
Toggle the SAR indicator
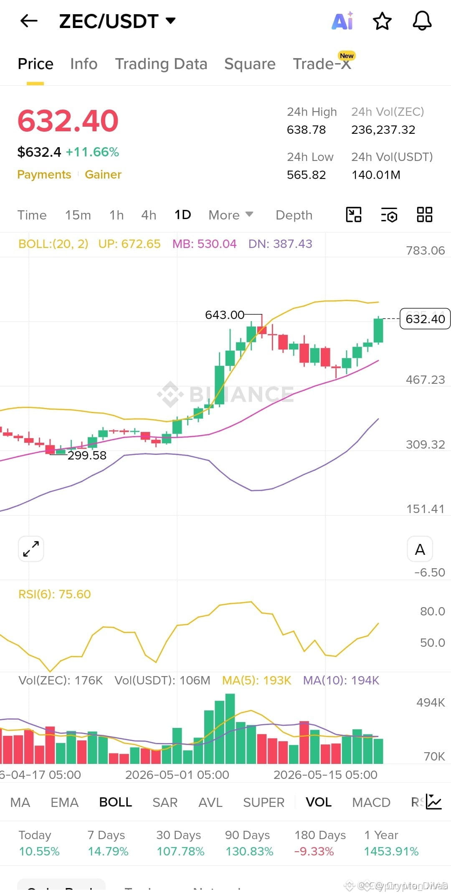(165, 802)
